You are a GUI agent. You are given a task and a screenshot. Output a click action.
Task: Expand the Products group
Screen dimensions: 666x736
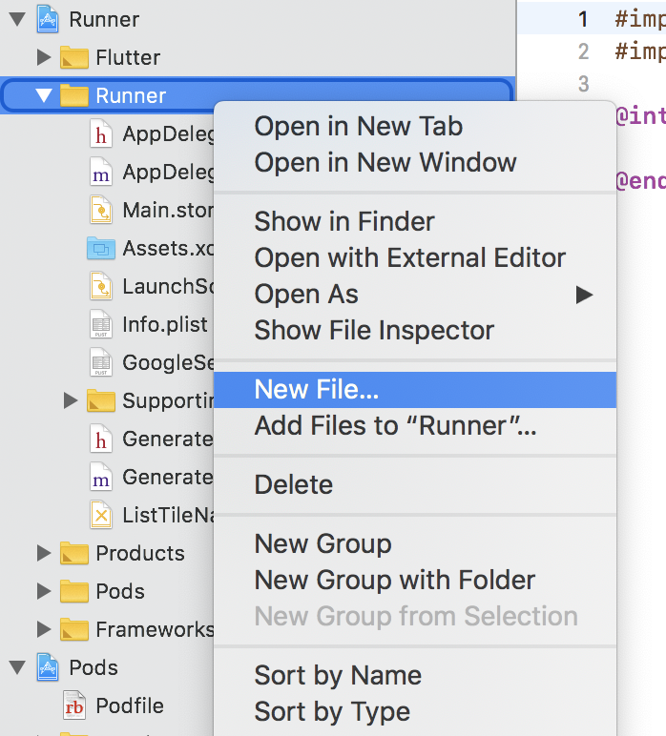tap(43, 554)
